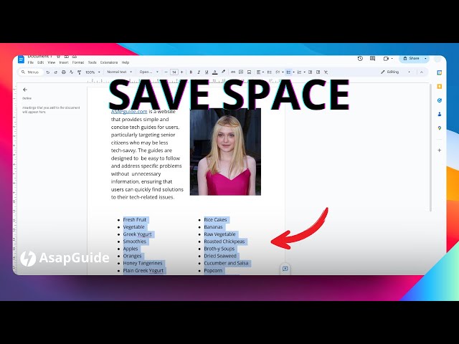
Task: Open Tasks in the side panel
Action: pyautogui.click(x=439, y=100)
